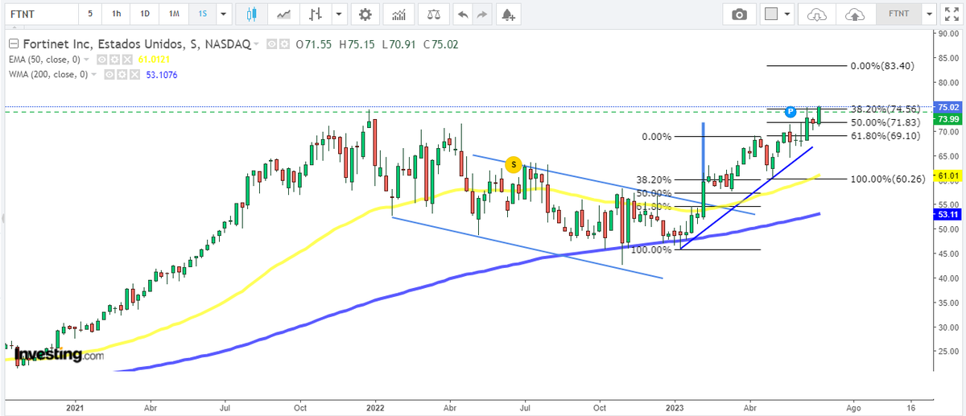The height and width of the screenshot is (416, 966).
Task: Redo the chart action
Action: pyautogui.click(x=482, y=14)
